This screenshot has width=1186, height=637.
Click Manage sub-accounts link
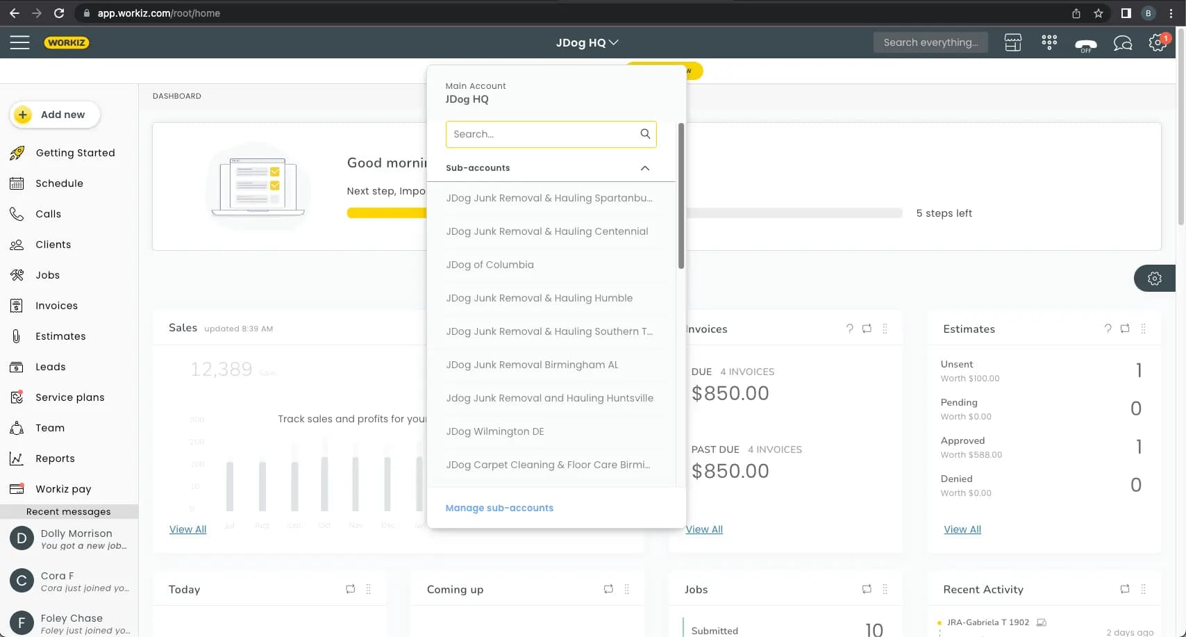[499, 508]
